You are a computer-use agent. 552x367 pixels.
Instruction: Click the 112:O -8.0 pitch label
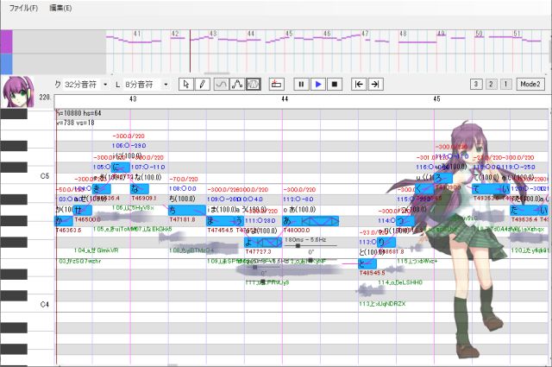tap(298, 199)
